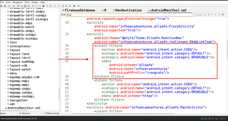Open the Navigation menu
Image resolution: width=228 pixels, height=121 pixels.
tap(17, 2)
